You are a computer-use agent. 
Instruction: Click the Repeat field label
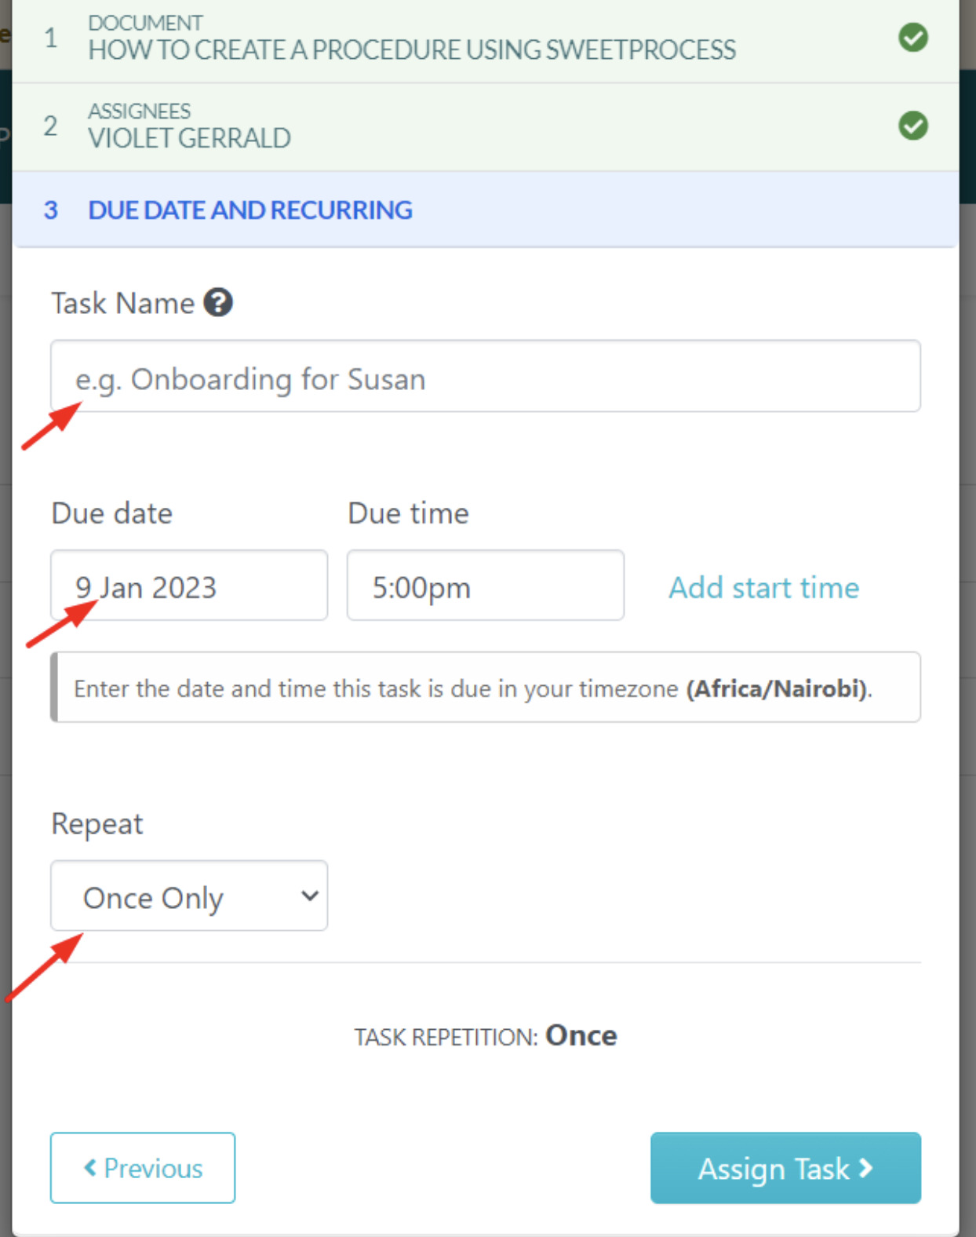point(97,824)
